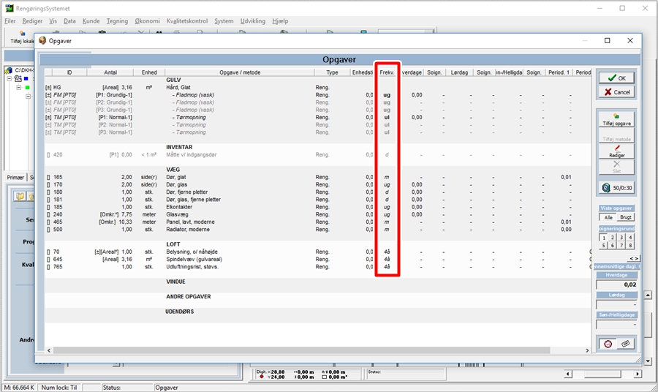The image size is (658, 392).
Task: Toggle the Brugt filter under Viste opgaver
Action: (x=625, y=217)
